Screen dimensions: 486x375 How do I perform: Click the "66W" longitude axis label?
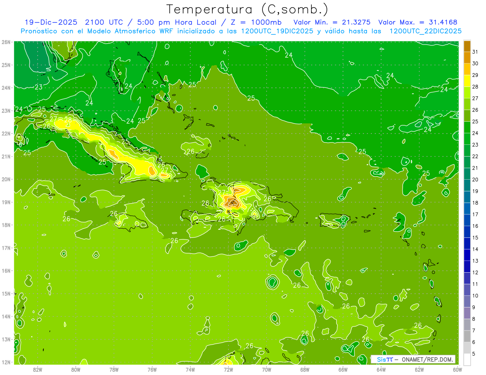click(x=343, y=369)
